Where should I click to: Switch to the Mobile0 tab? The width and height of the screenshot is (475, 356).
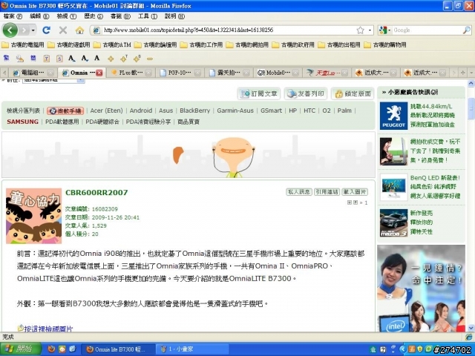(278, 73)
